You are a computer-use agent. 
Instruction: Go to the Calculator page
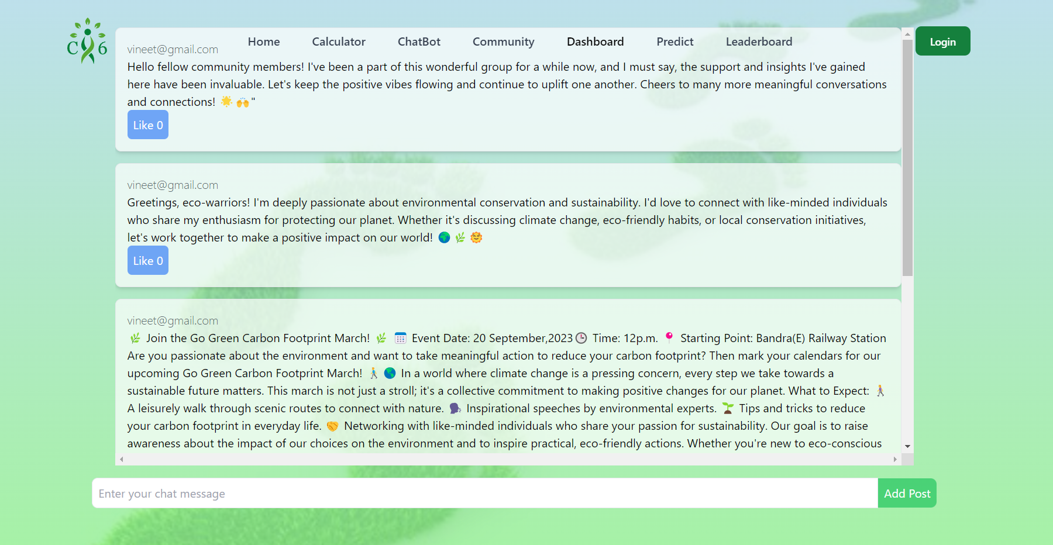pos(339,42)
